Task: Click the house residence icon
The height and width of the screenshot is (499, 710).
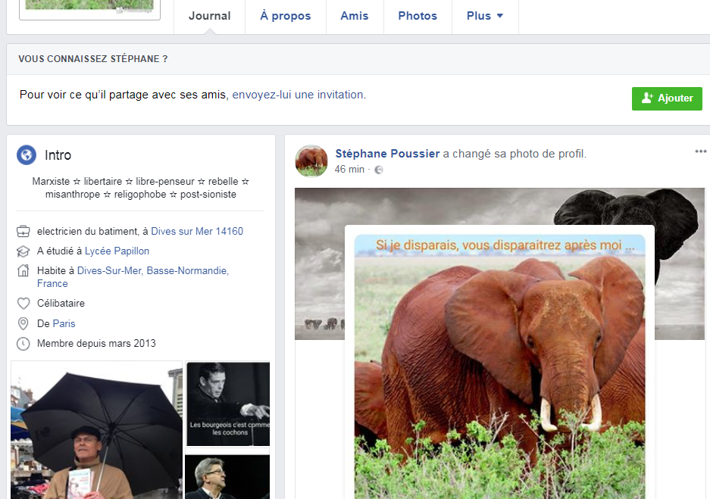Action: coord(23,271)
